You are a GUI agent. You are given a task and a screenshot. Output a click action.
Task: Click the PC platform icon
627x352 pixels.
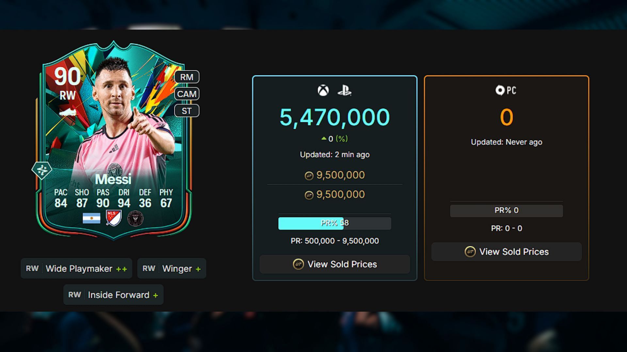pyautogui.click(x=506, y=90)
